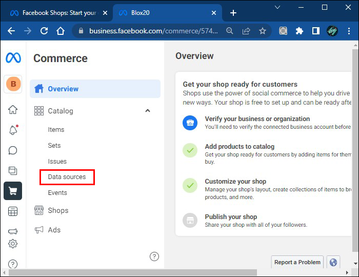The height and width of the screenshot is (277, 359).
Task: Open the notifications bell icon
Action: point(13,130)
